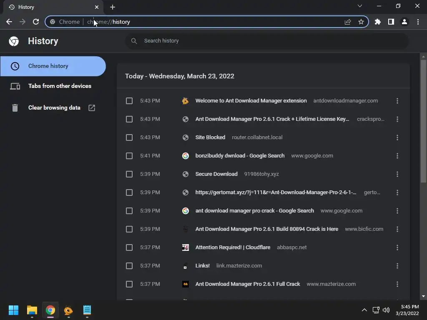Go back using the browser back arrow
Screen dimensions: 427x320
point(9,22)
